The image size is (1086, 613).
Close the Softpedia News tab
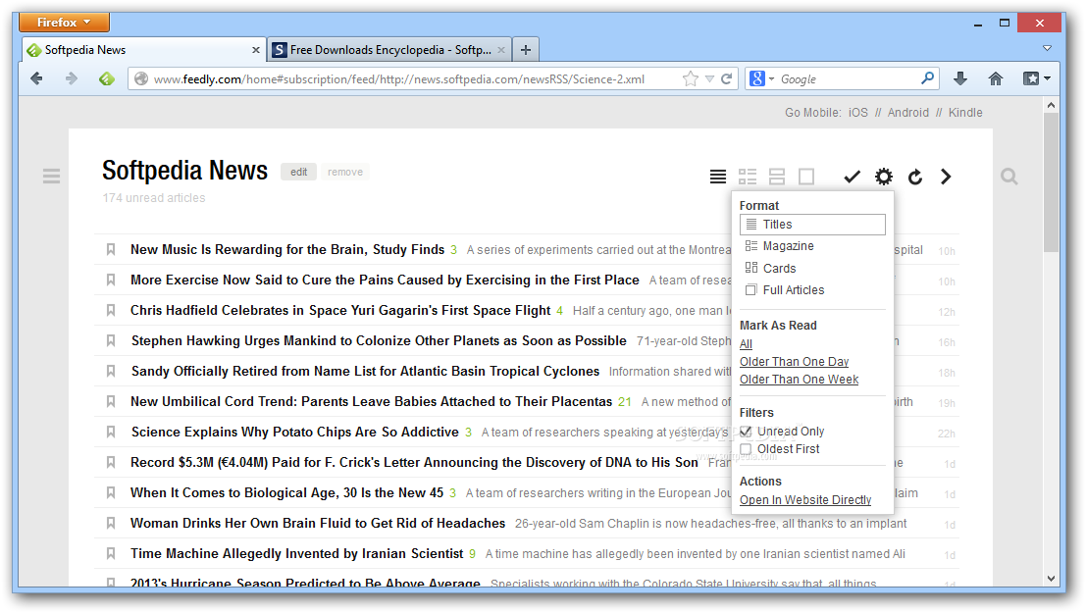256,50
